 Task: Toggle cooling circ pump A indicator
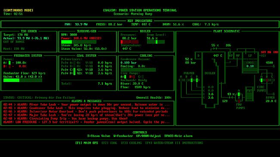pyautogui.click(x=125, y=77)
